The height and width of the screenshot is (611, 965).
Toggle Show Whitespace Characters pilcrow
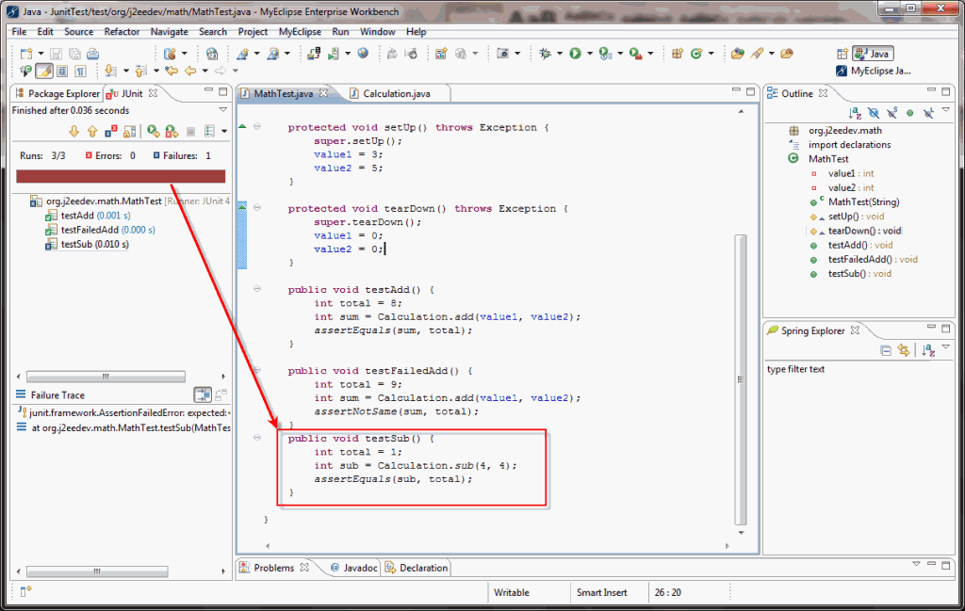pyautogui.click(x=81, y=71)
